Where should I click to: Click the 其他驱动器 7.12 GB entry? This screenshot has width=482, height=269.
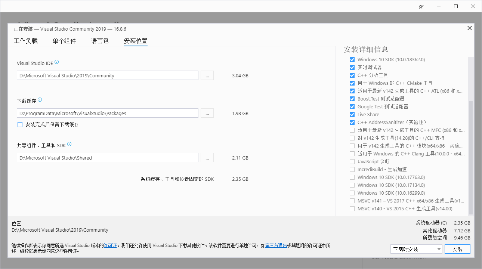pyautogui.click(x=447, y=231)
